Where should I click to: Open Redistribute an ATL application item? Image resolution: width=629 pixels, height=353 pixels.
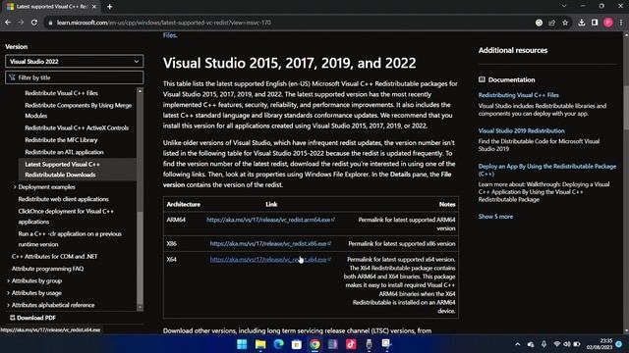64,152
